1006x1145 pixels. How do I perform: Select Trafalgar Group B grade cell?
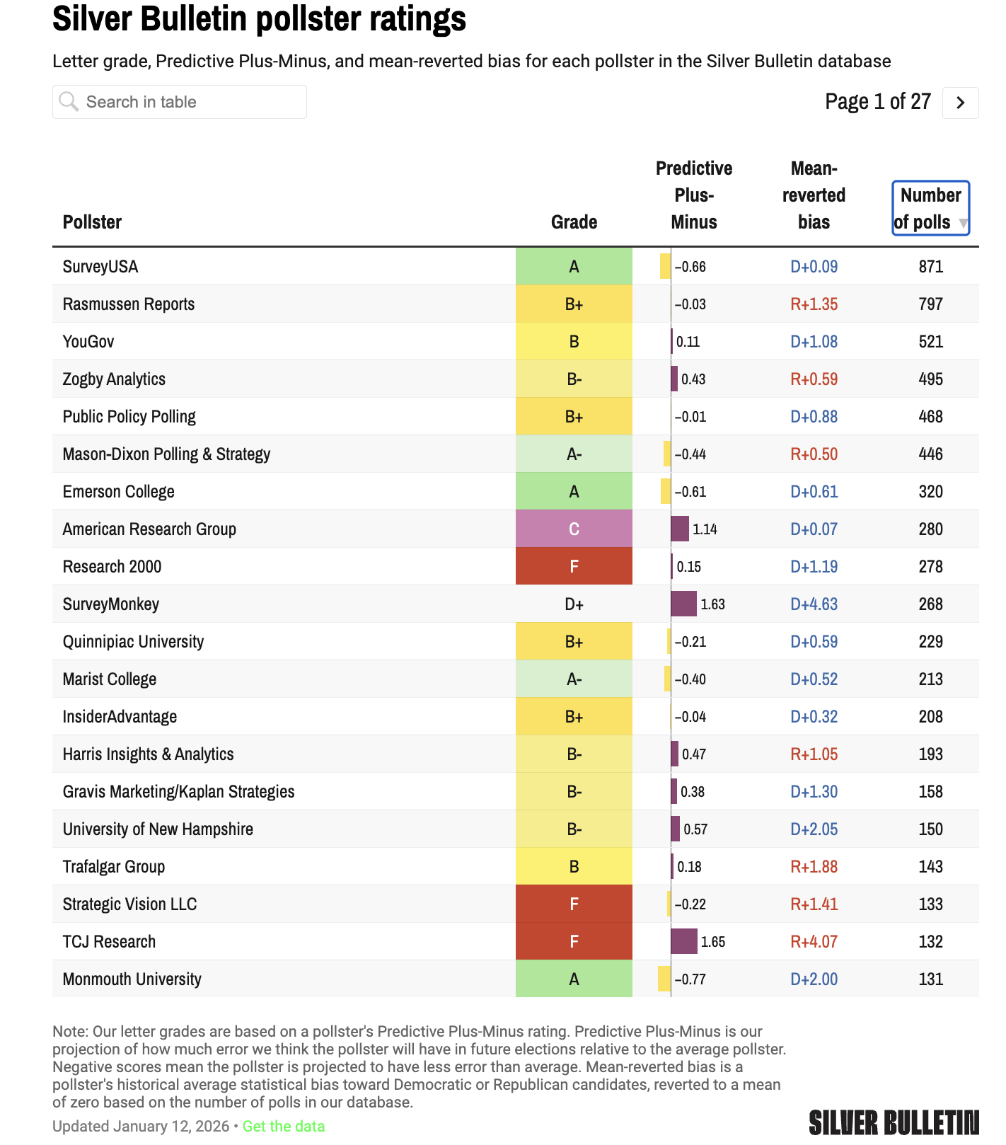(x=574, y=866)
